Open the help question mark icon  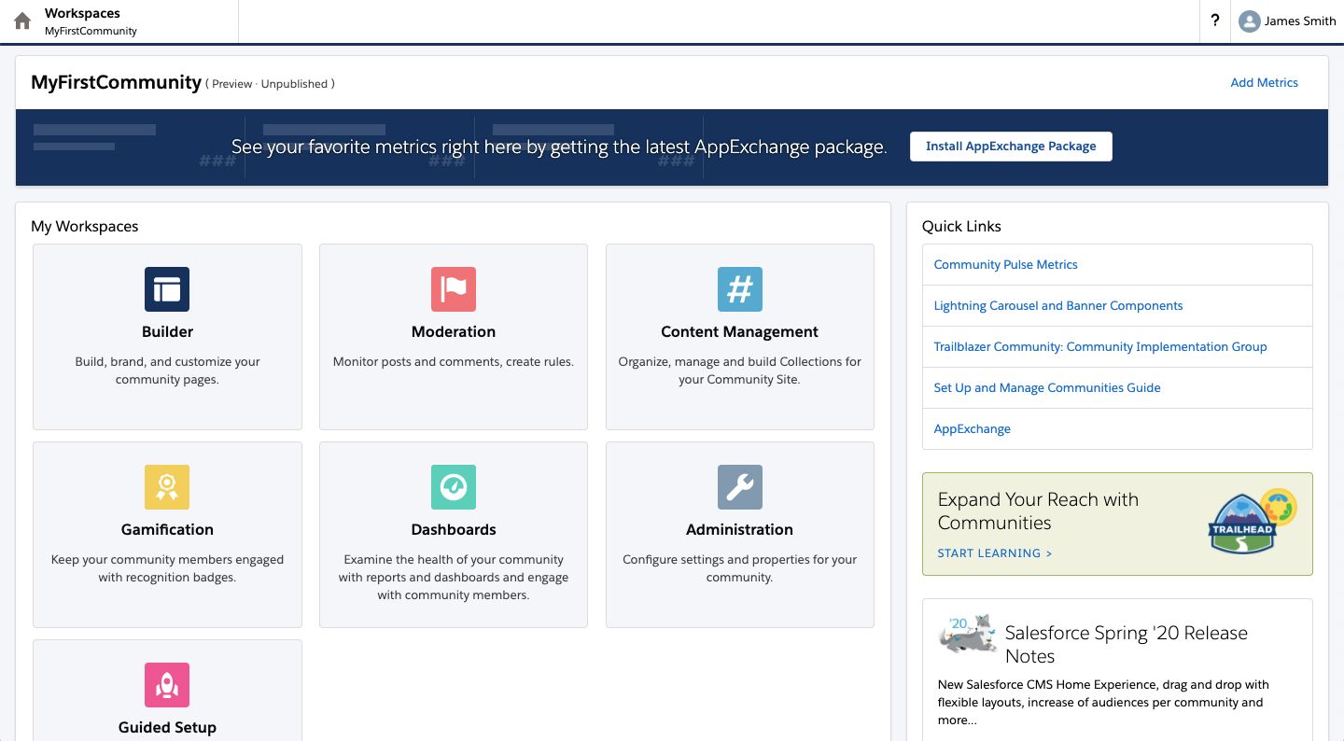(x=1214, y=21)
